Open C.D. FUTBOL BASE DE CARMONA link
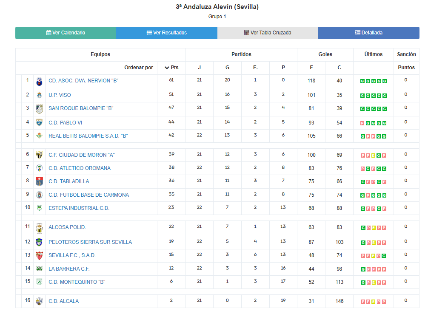428x311 pixels. [x=89, y=195]
